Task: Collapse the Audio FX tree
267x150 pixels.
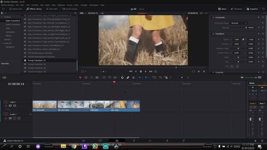Action: point(2,43)
